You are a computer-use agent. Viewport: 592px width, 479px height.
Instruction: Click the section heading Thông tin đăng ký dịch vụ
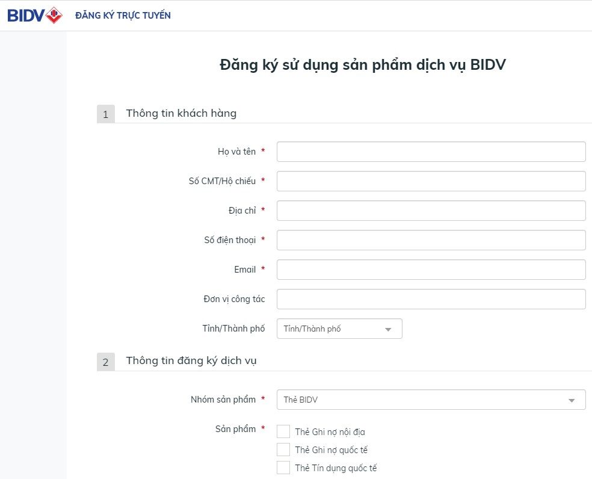[x=191, y=361]
